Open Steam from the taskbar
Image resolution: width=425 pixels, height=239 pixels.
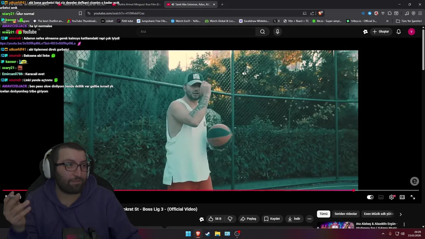click(208, 234)
